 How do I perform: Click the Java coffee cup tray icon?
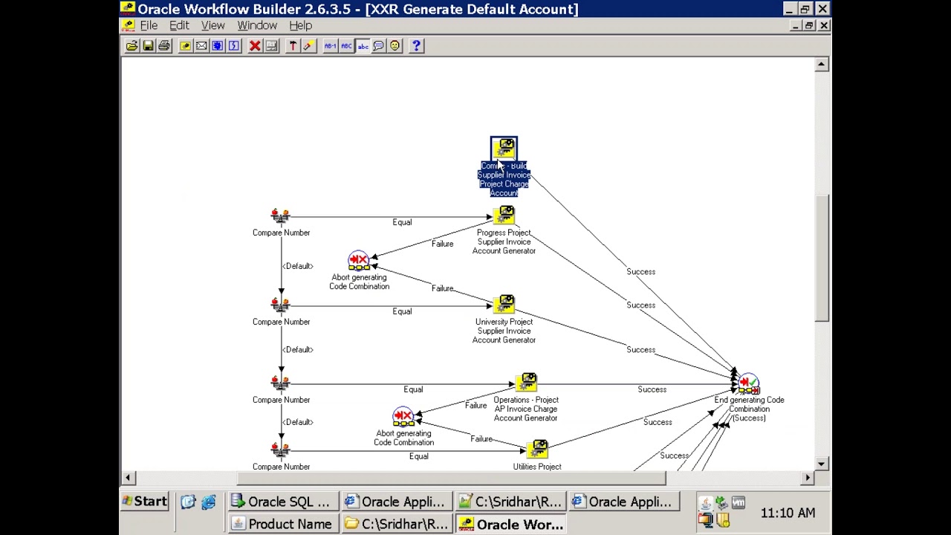click(707, 503)
